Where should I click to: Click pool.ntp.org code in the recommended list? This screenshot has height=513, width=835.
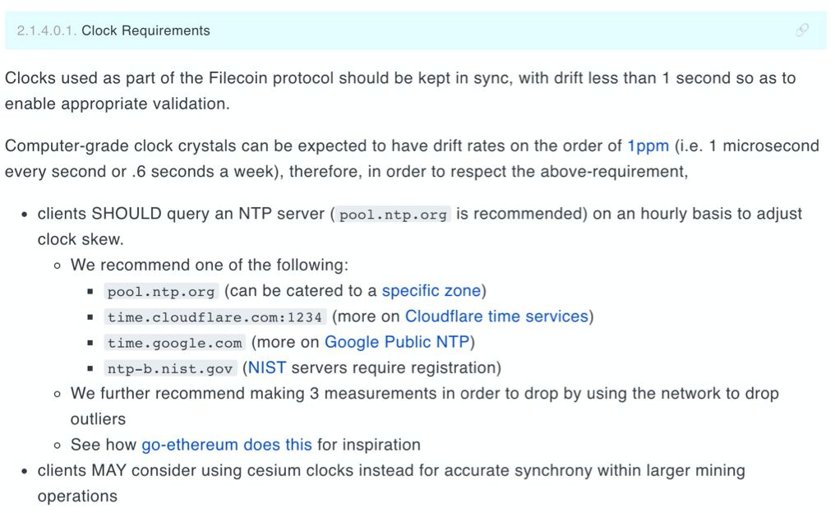coord(161,292)
